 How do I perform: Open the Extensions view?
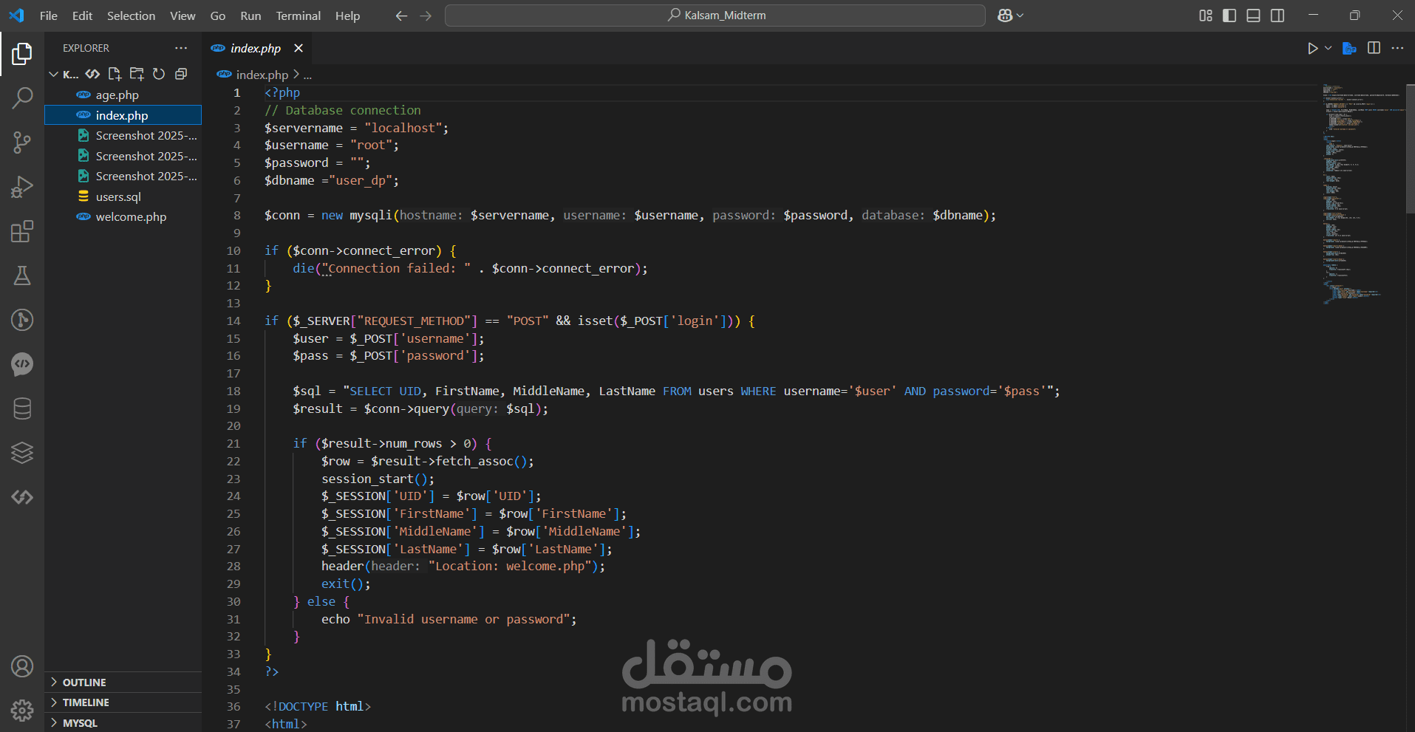click(x=22, y=231)
